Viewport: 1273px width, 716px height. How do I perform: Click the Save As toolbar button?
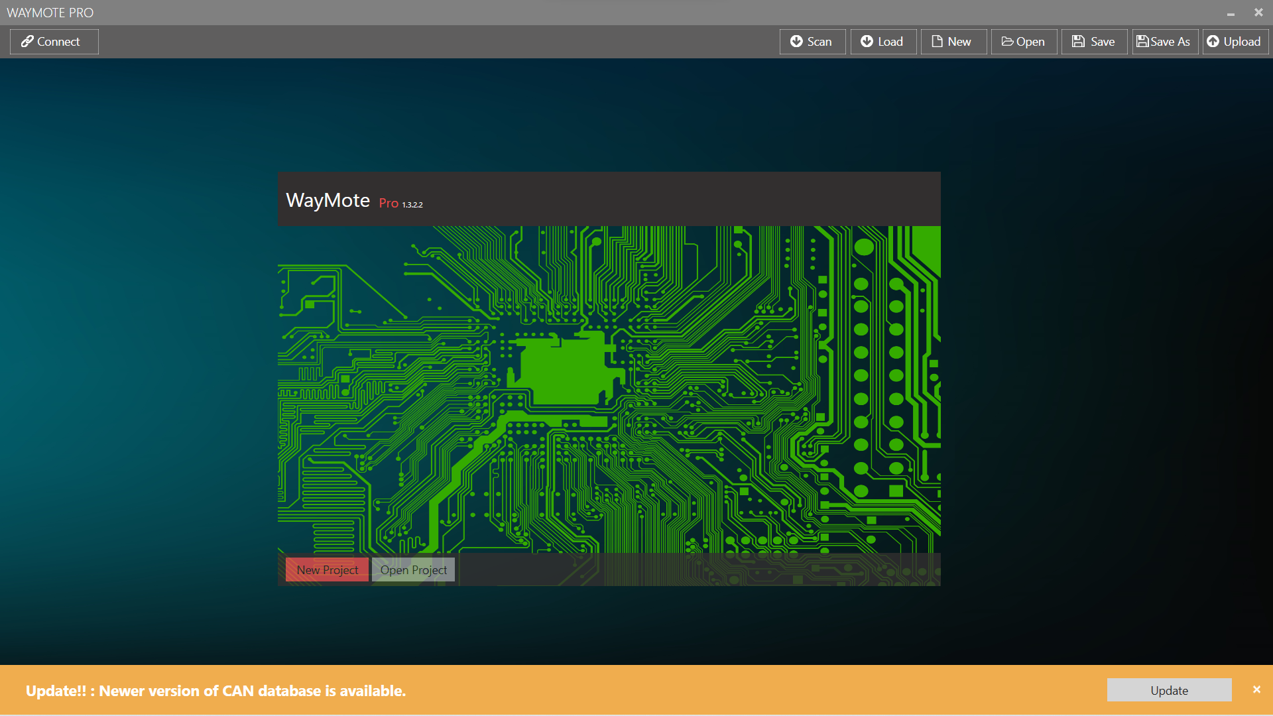(1164, 42)
